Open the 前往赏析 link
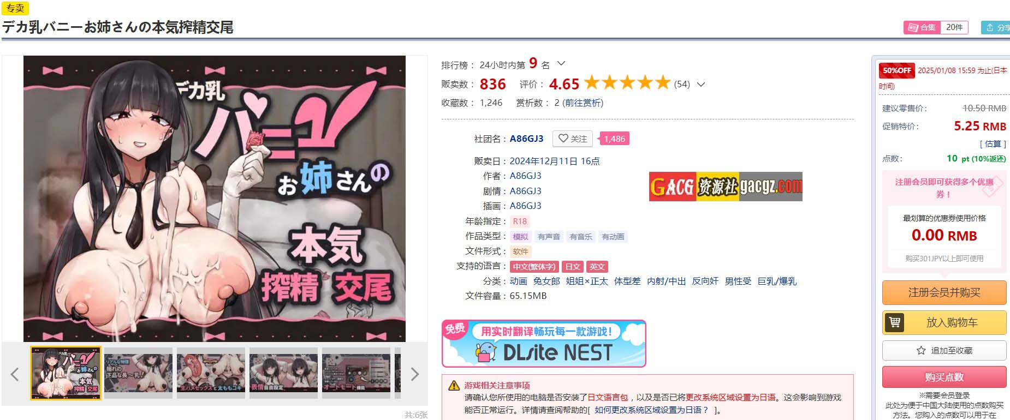This screenshot has width=1010, height=420. coord(583,103)
